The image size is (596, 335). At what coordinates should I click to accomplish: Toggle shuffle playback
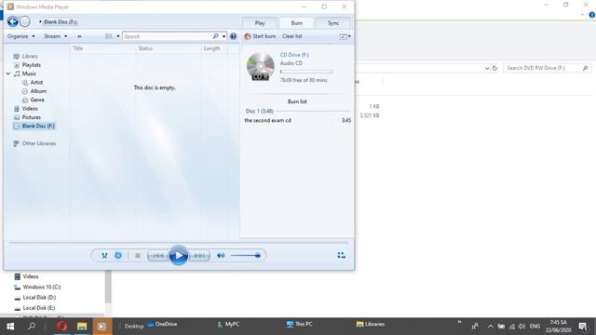coord(104,256)
